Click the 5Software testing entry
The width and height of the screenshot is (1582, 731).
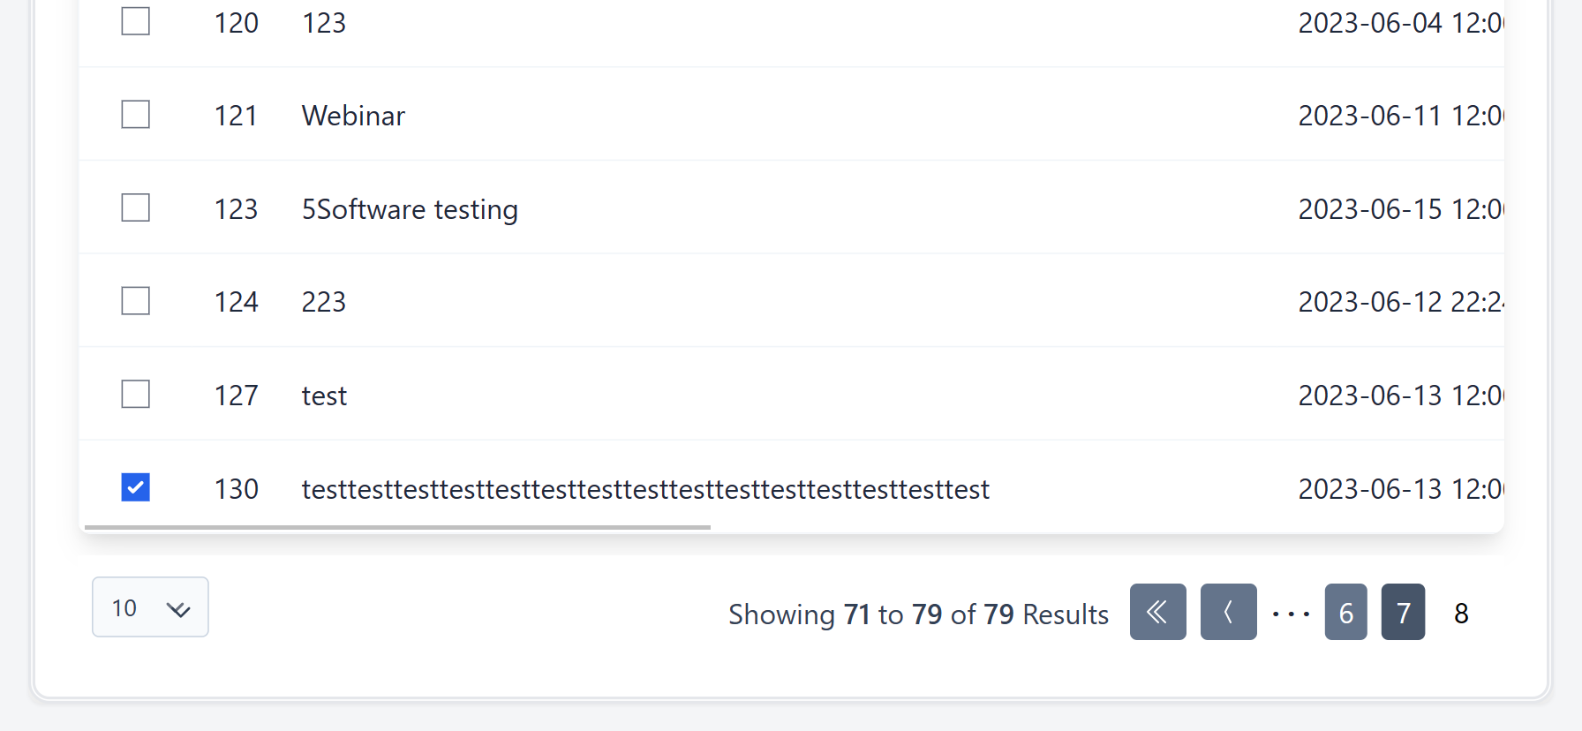coord(410,209)
